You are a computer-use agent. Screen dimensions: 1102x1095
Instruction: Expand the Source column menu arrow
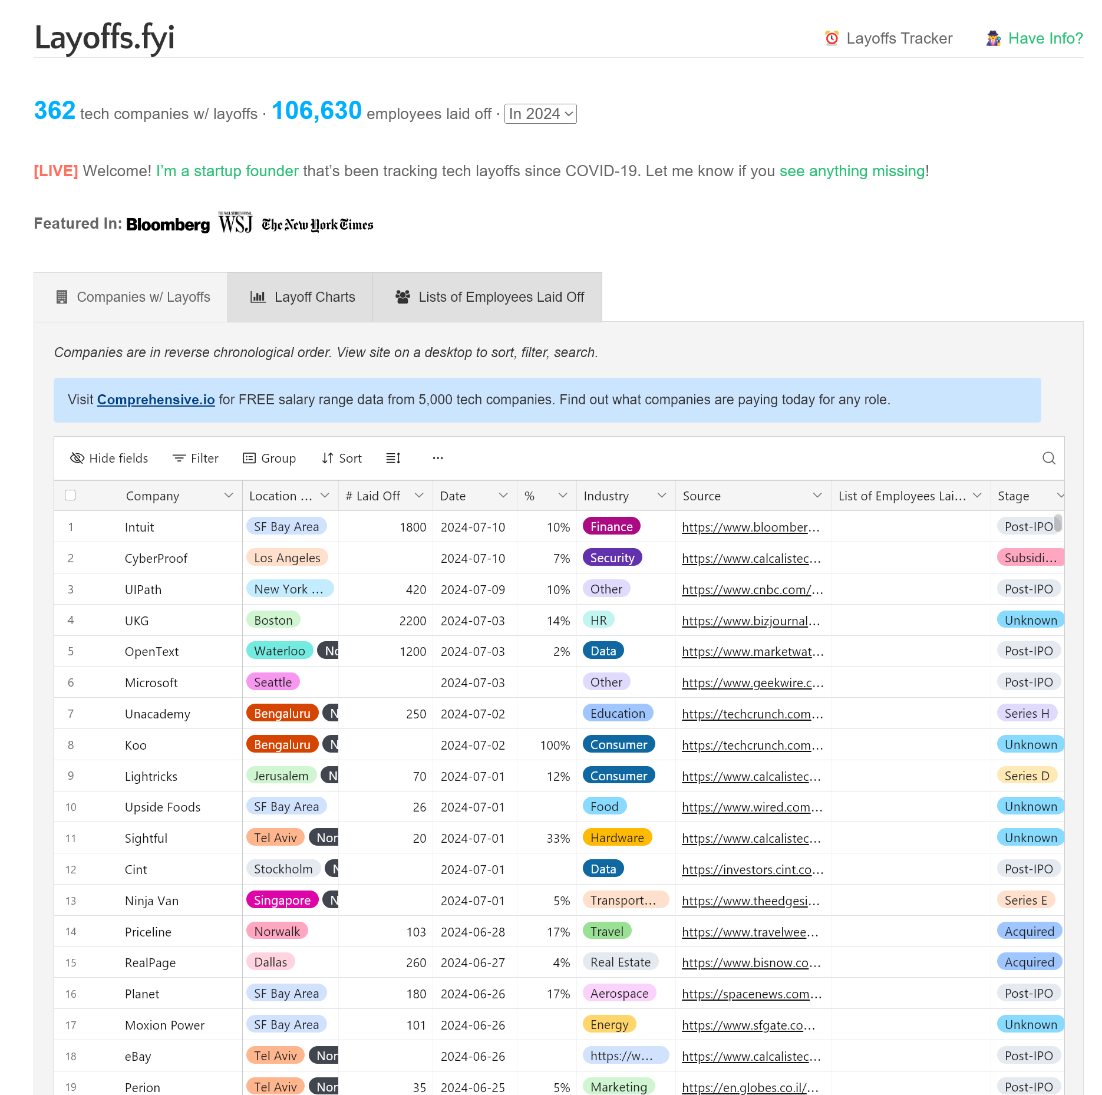817,496
